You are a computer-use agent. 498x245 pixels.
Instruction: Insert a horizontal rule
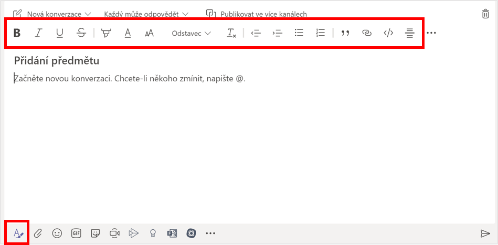(410, 33)
